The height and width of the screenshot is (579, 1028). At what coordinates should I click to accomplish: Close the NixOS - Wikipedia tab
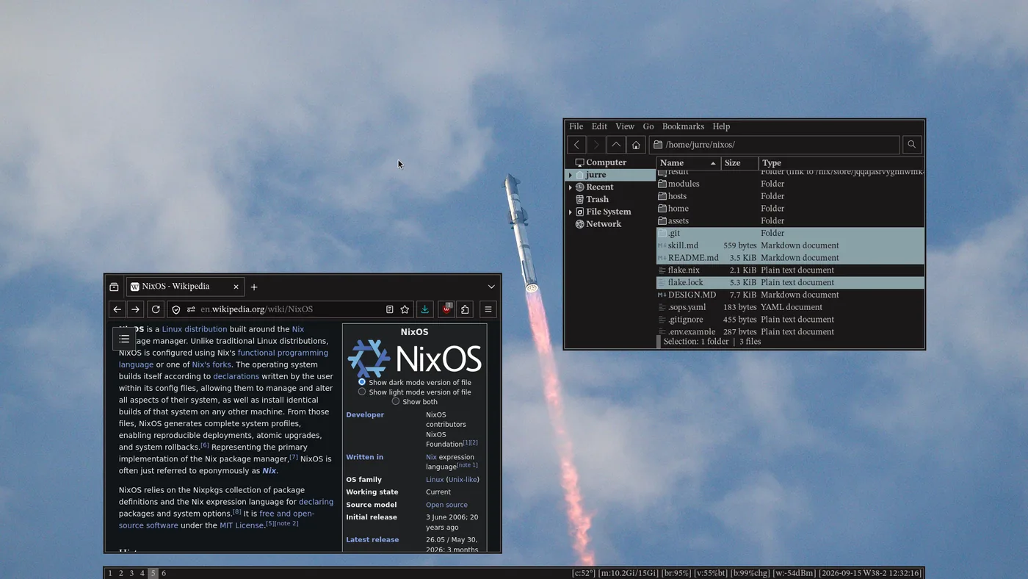(x=236, y=287)
